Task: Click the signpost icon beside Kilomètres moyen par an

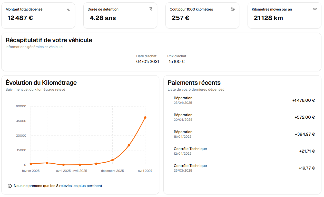Action: point(315,9)
